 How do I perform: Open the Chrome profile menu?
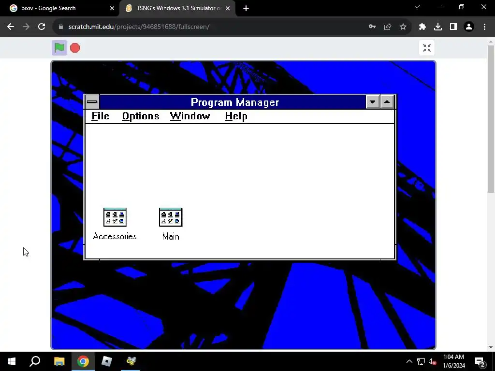click(469, 27)
